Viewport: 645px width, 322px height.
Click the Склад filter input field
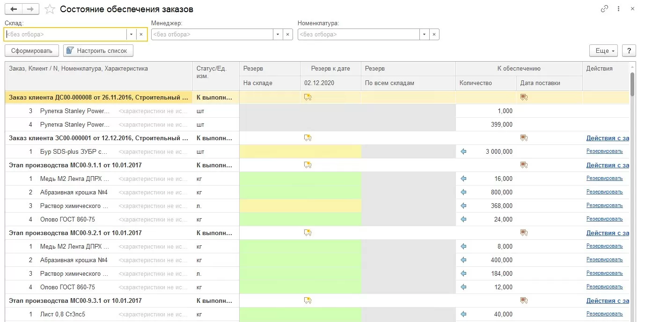66,35
